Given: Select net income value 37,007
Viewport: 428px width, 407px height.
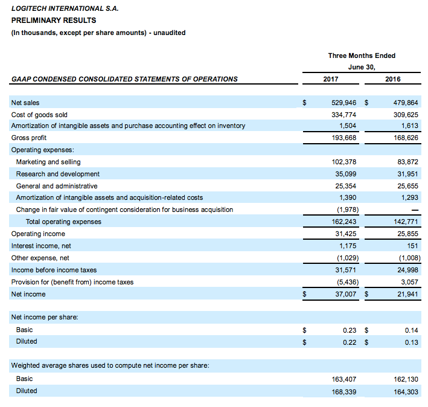Looking at the screenshot, I should click(345, 294).
